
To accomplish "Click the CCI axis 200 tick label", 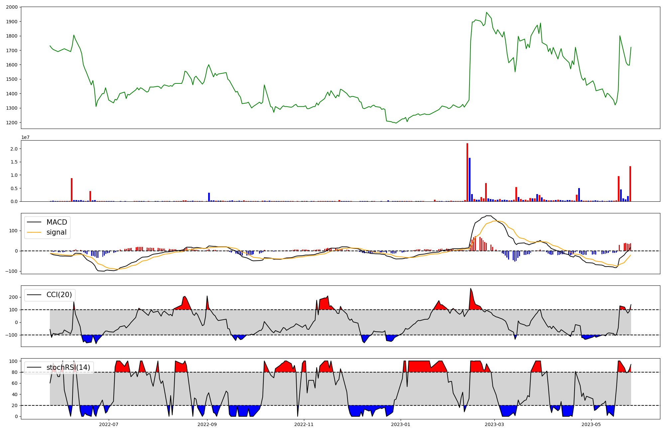I will 14,297.
